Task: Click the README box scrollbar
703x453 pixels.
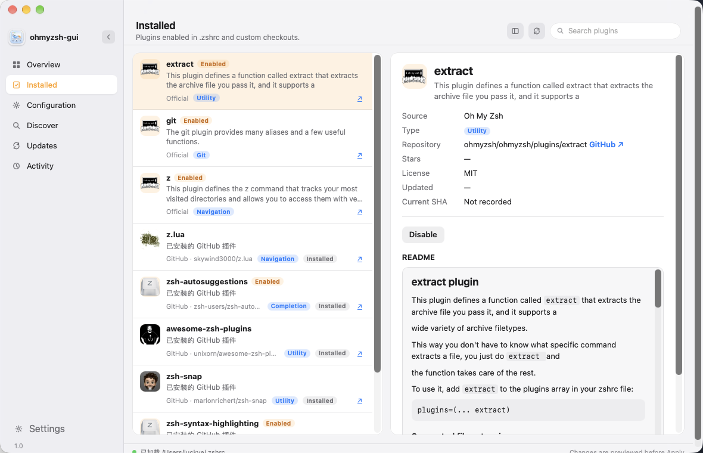Action: [658, 289]
